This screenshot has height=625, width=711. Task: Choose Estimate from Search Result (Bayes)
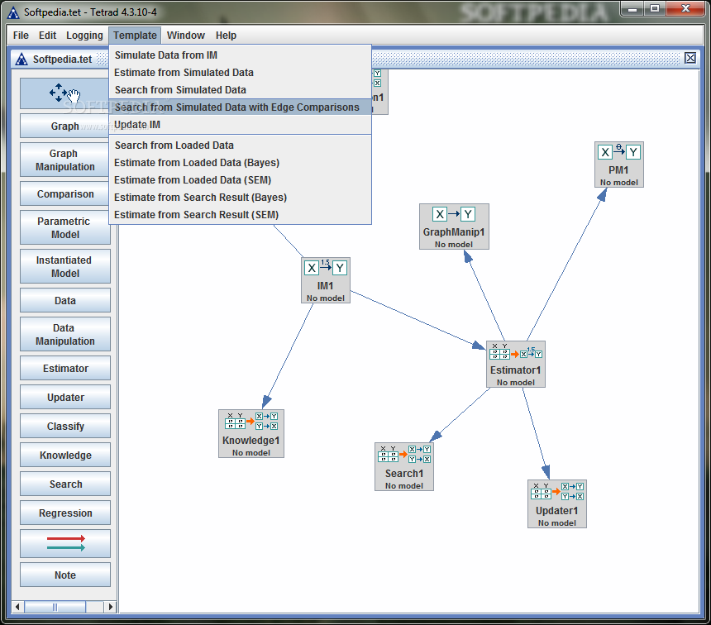[241, 198]
